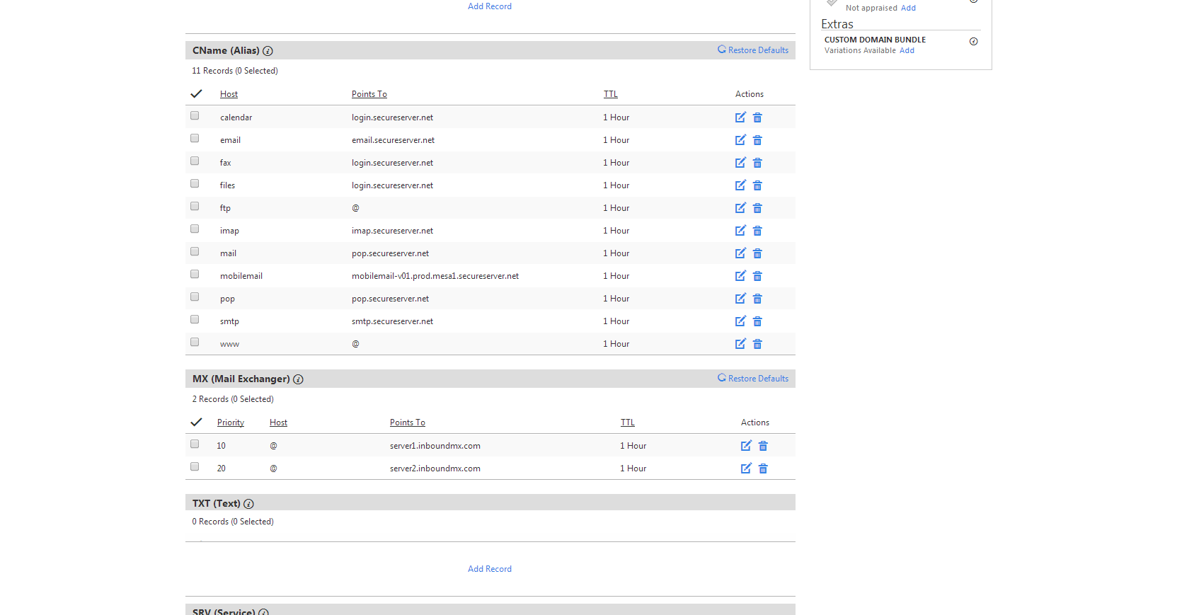
Task: Edit the imap CNAME record
Action: [740, 231]
